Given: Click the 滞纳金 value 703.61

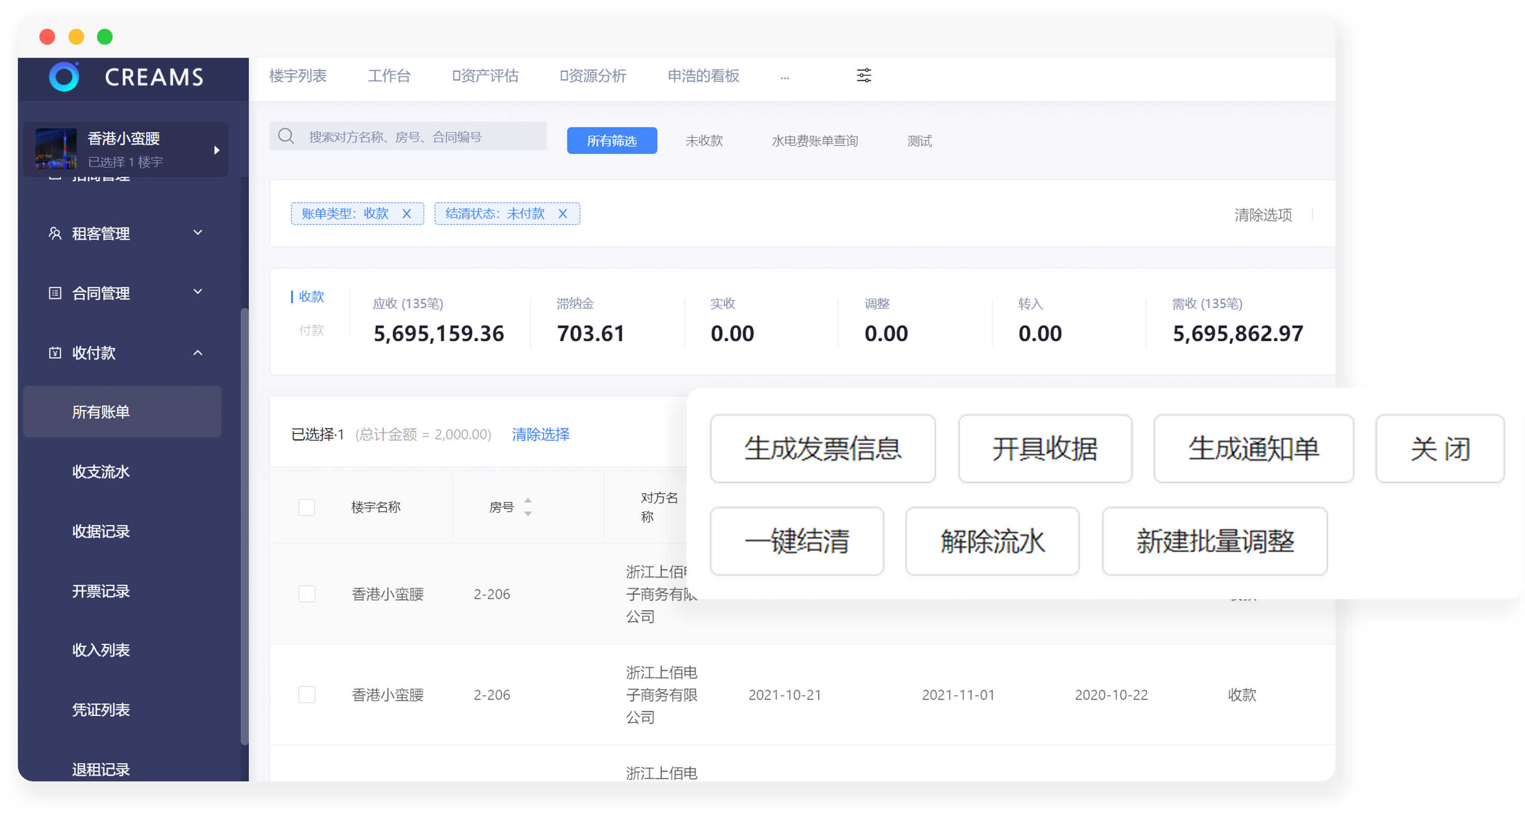Looking at the screenshot, I should [590, 334].
